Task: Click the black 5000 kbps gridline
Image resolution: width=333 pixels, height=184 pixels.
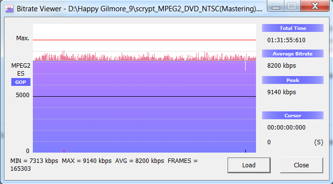Action: pos(144,97)
